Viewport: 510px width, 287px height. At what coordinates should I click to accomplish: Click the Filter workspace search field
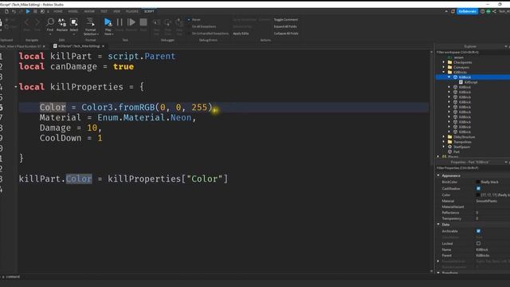[473, 52]
